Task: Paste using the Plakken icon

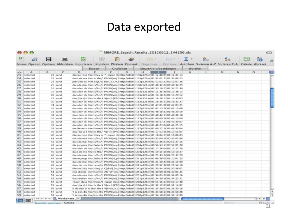Action: [x=117, y=59]
